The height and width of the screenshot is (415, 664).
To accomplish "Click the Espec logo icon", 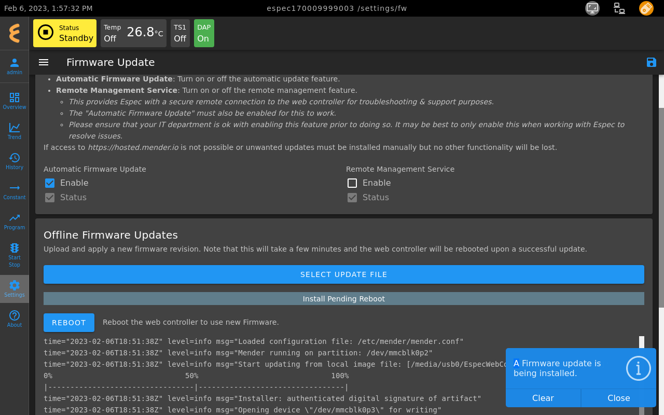I will 15,33.
